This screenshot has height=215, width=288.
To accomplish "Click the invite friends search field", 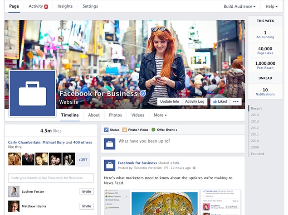I will click(51, 178).
